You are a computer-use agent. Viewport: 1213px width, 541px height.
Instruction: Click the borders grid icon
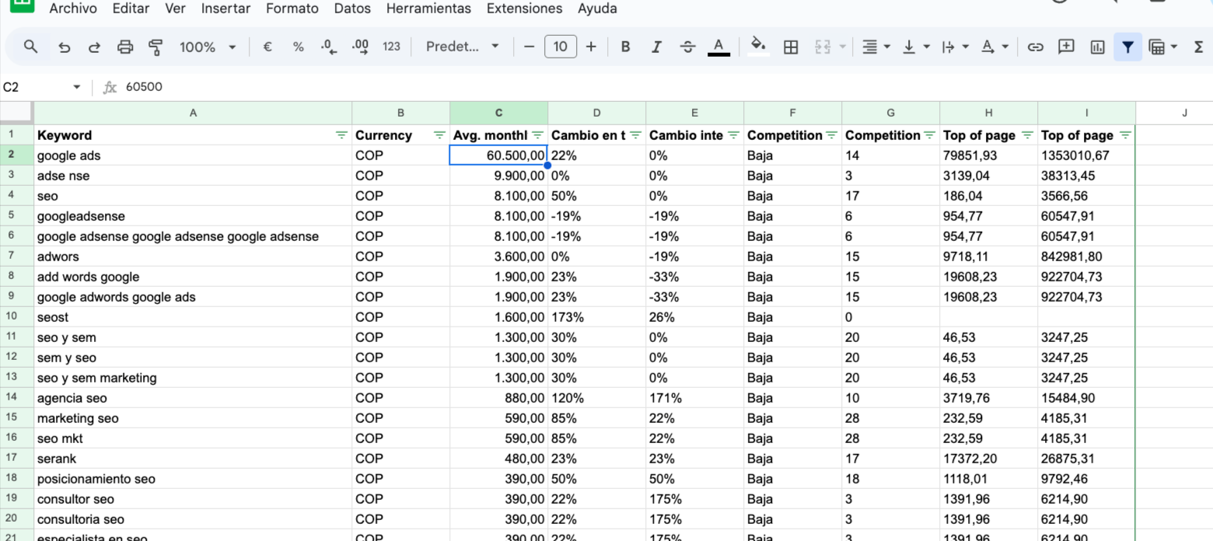(x=791, y=47)
